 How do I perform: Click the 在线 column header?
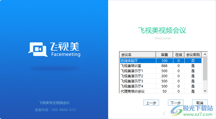(x=178, y=55)
